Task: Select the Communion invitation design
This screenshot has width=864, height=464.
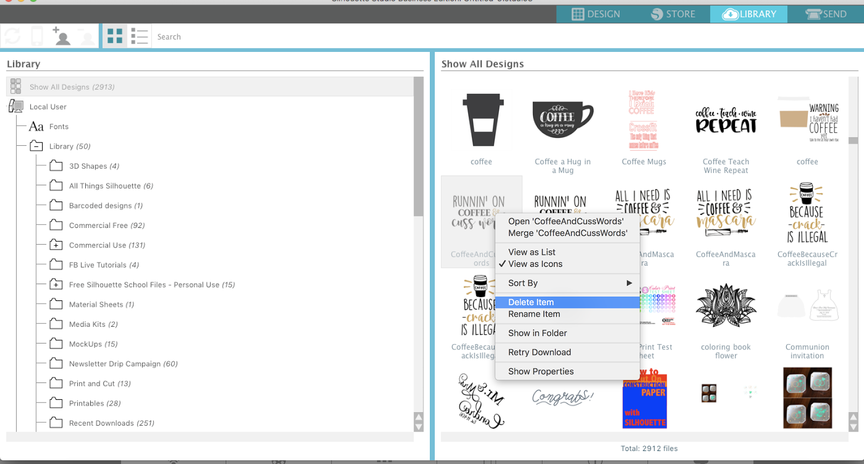Action: click(807, 306)
